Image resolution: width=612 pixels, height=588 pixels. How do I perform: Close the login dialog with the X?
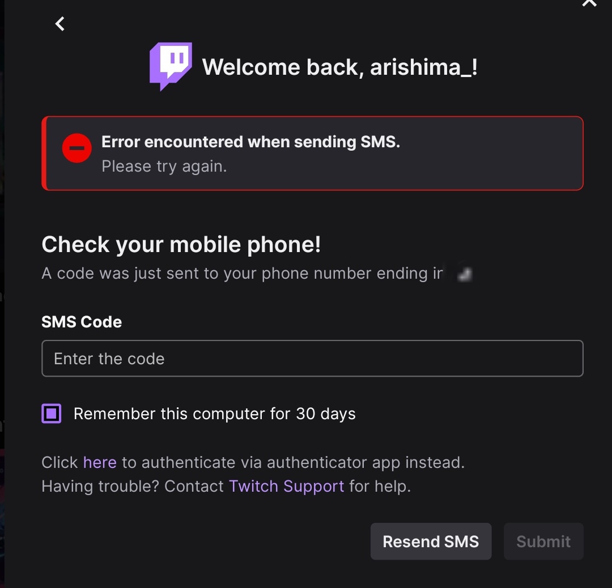point(589,3)
